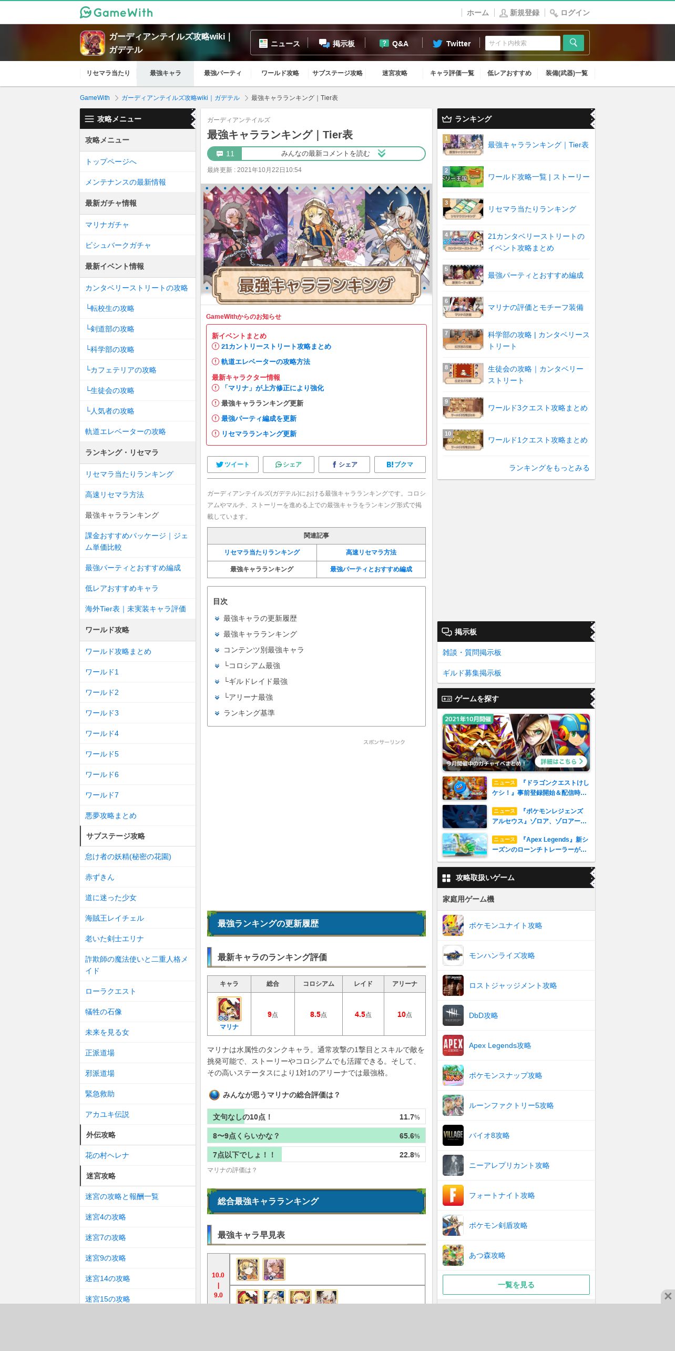
Task: Jump to └アリーナ最強 in contents
Action: 248,697
